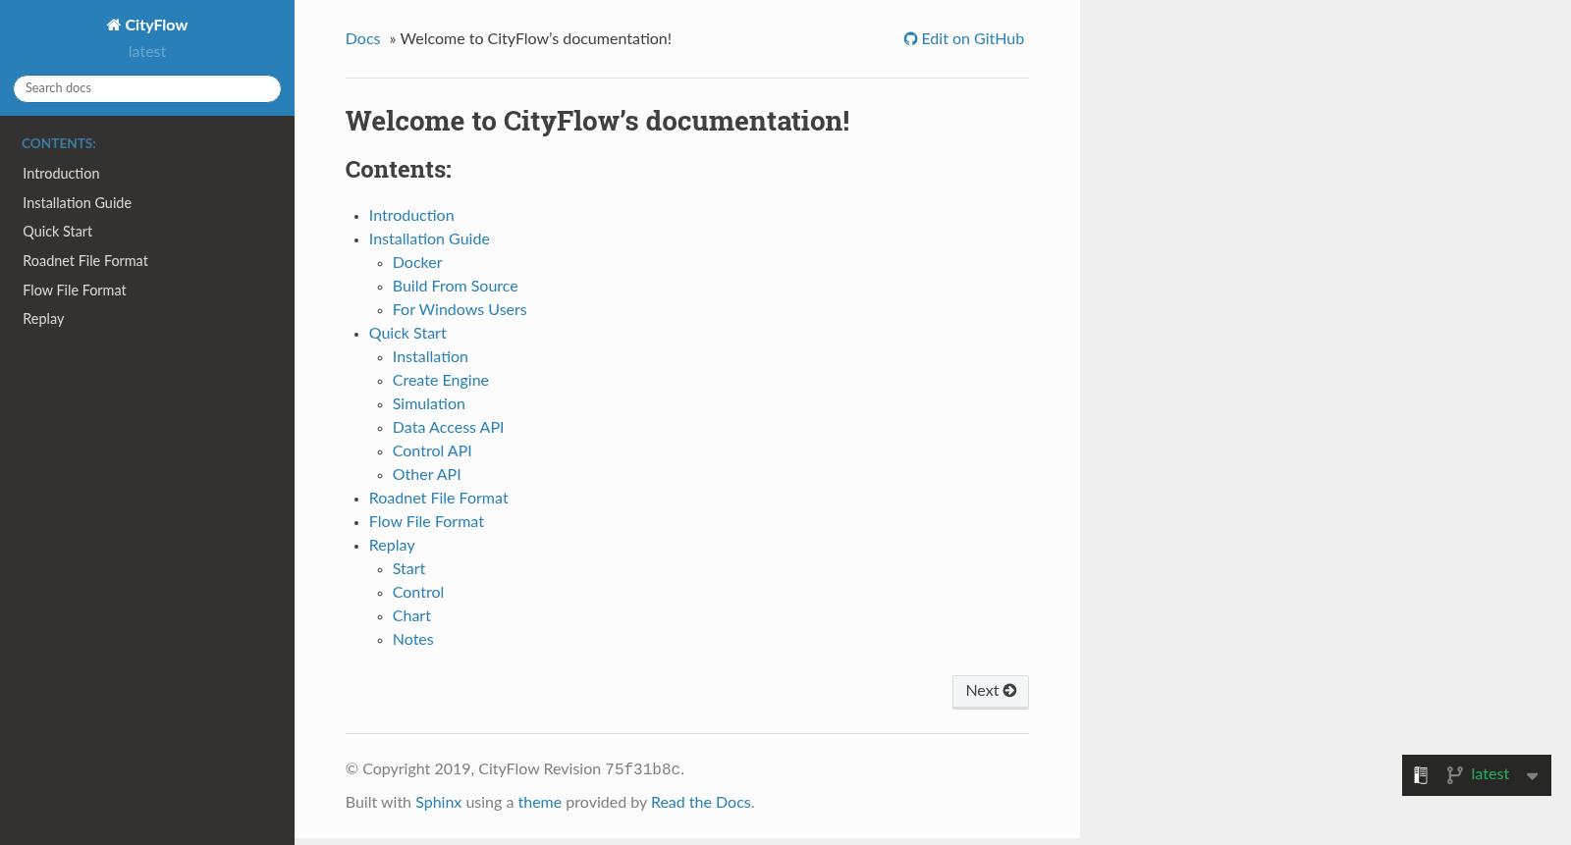Go to the Start subsection link
The image size is (1571, 845).
click(x=408, y=569)
